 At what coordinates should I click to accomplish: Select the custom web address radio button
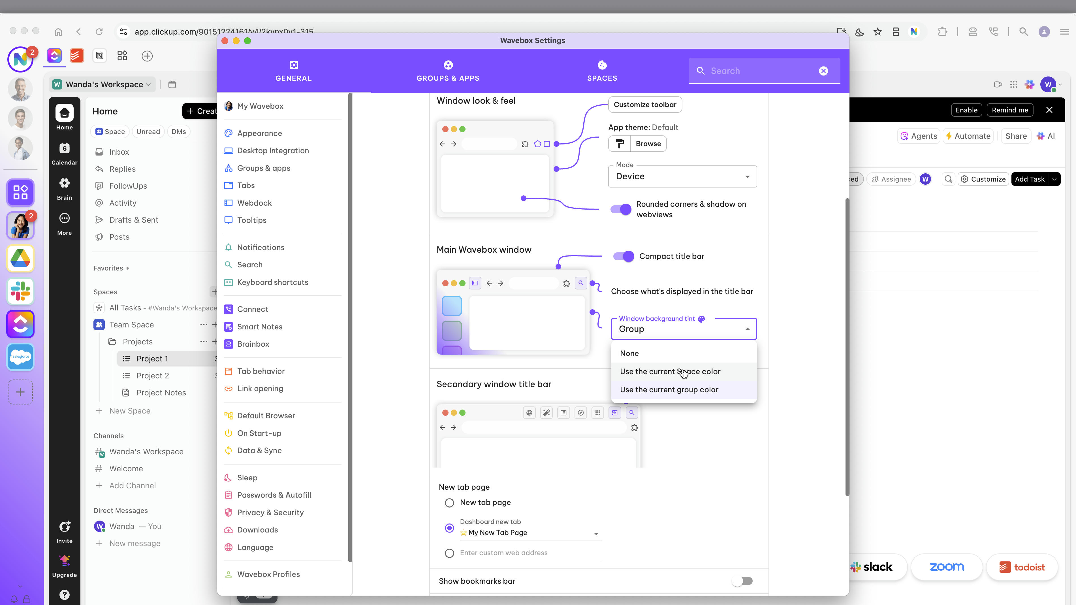click(449, 553)
